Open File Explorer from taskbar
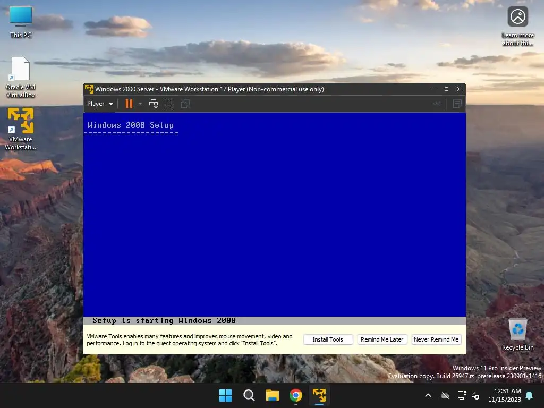Screen dimensions: 544x408 tap(273, 395)
